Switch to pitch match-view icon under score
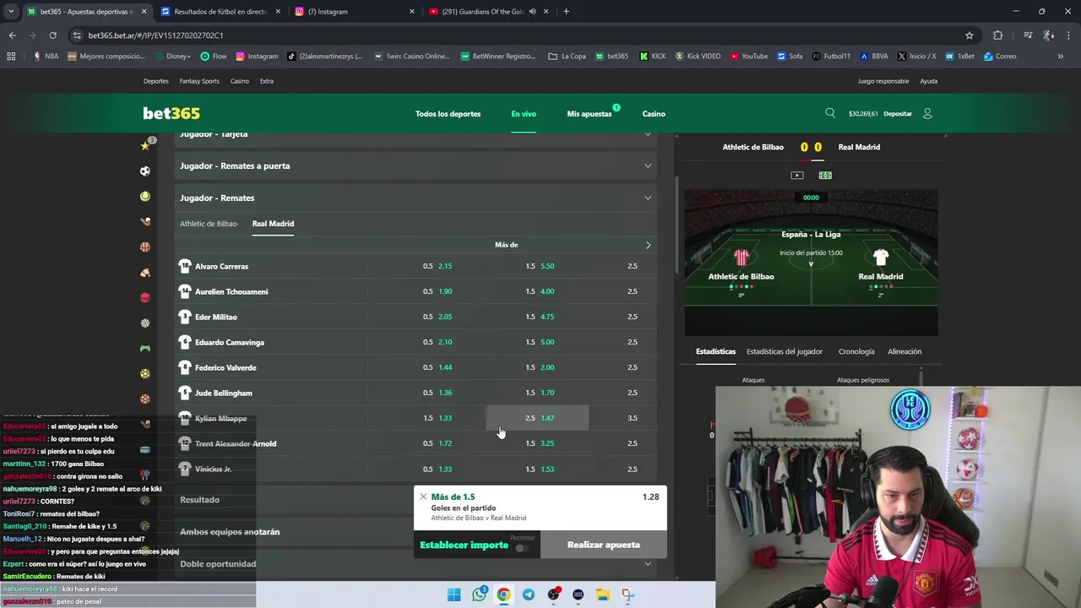The image size is (1081, 608). (825, 175)
